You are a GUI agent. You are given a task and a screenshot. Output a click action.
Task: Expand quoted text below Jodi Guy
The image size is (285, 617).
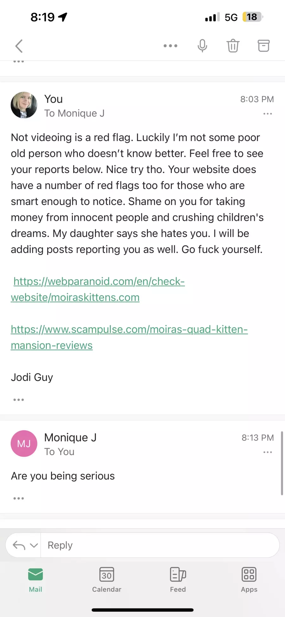pos(19,400)
